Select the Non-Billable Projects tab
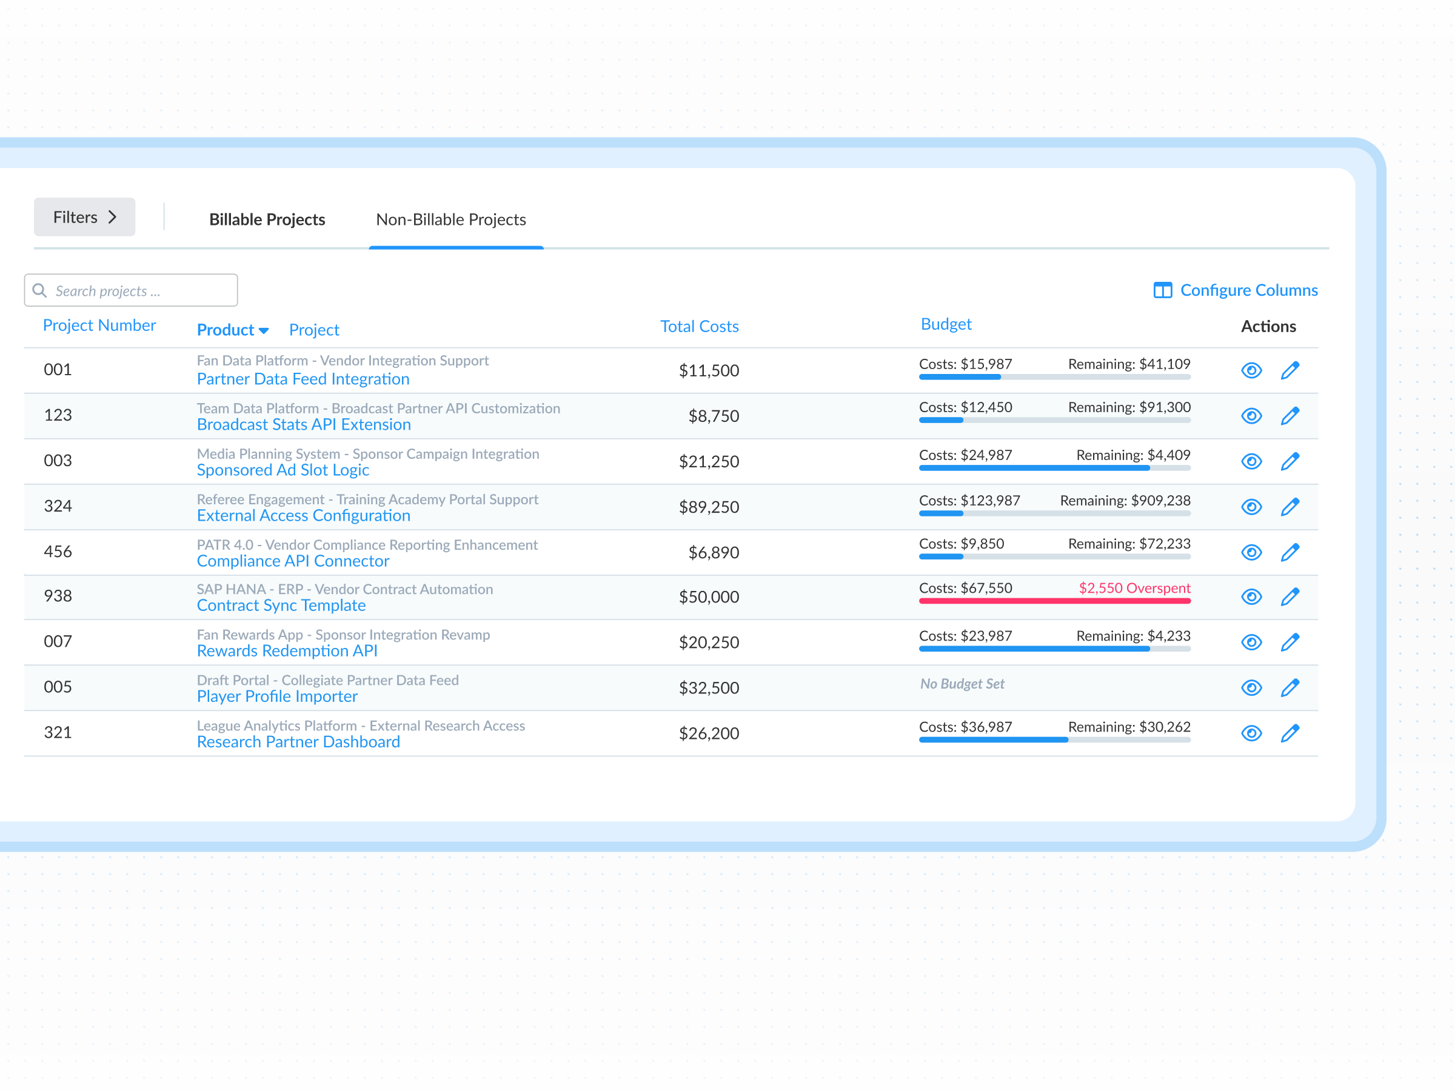Screen dimensions: 1455x1091 click(x=450, y=219)
